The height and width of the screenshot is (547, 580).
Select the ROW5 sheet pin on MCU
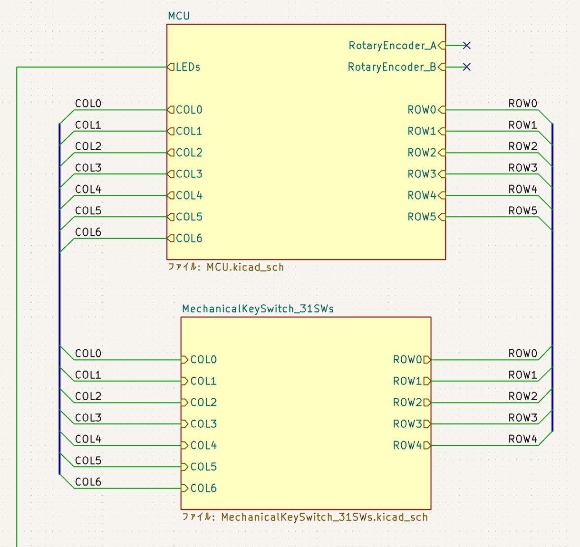pos(426,217)
